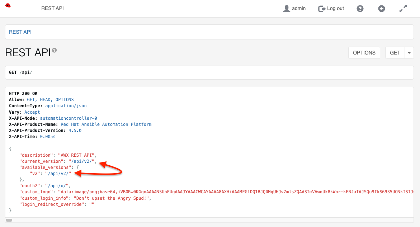This screenshot has height=227, width=420.
Task: Click the "AWX REST API" description value
Action: pyautogui.click(x=76, y=155)
